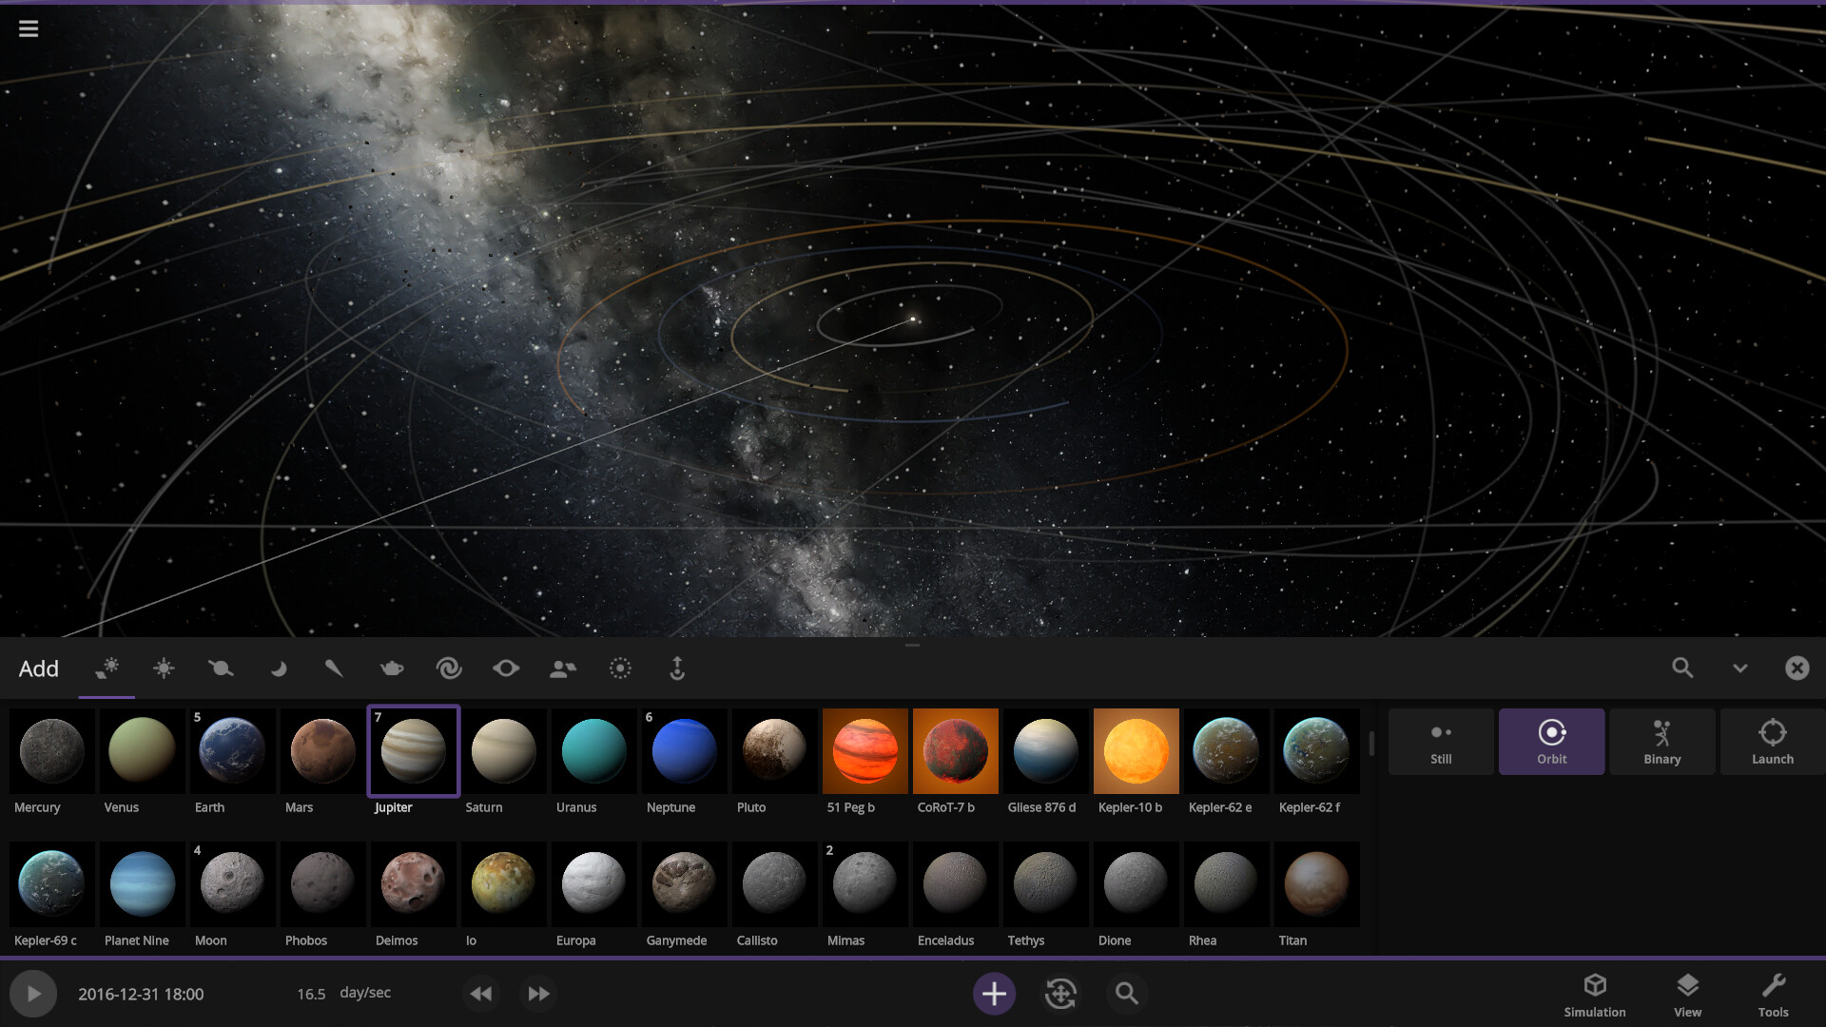The image size is (1826, 1027).
Task: Open the Moons category in the Add panel
Action: (279, 669)
